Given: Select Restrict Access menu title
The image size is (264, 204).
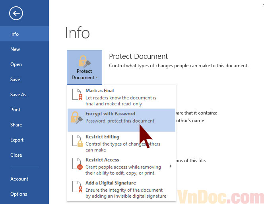Looking at the screenshot, I should pyautogui.click(x=102, y=160).
